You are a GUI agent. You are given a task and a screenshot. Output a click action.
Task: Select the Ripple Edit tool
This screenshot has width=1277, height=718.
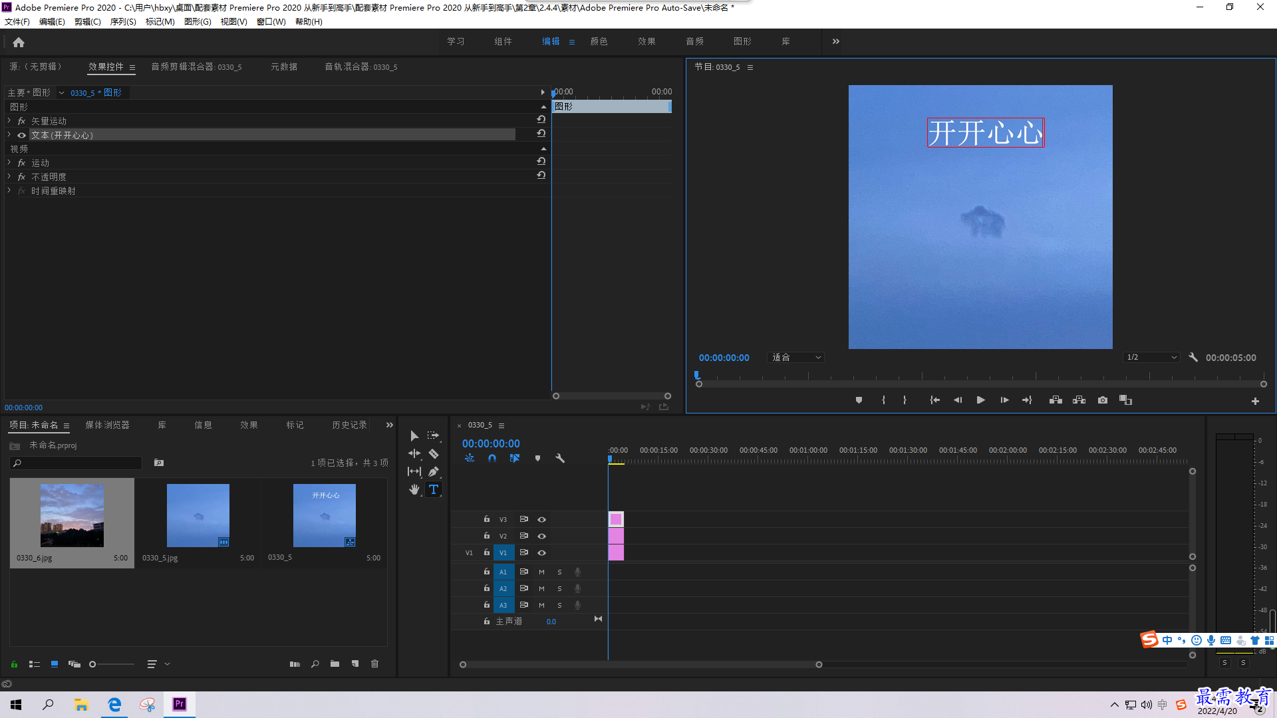414,453
